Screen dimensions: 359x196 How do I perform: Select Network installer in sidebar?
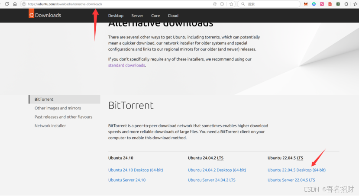pos(50,125)
